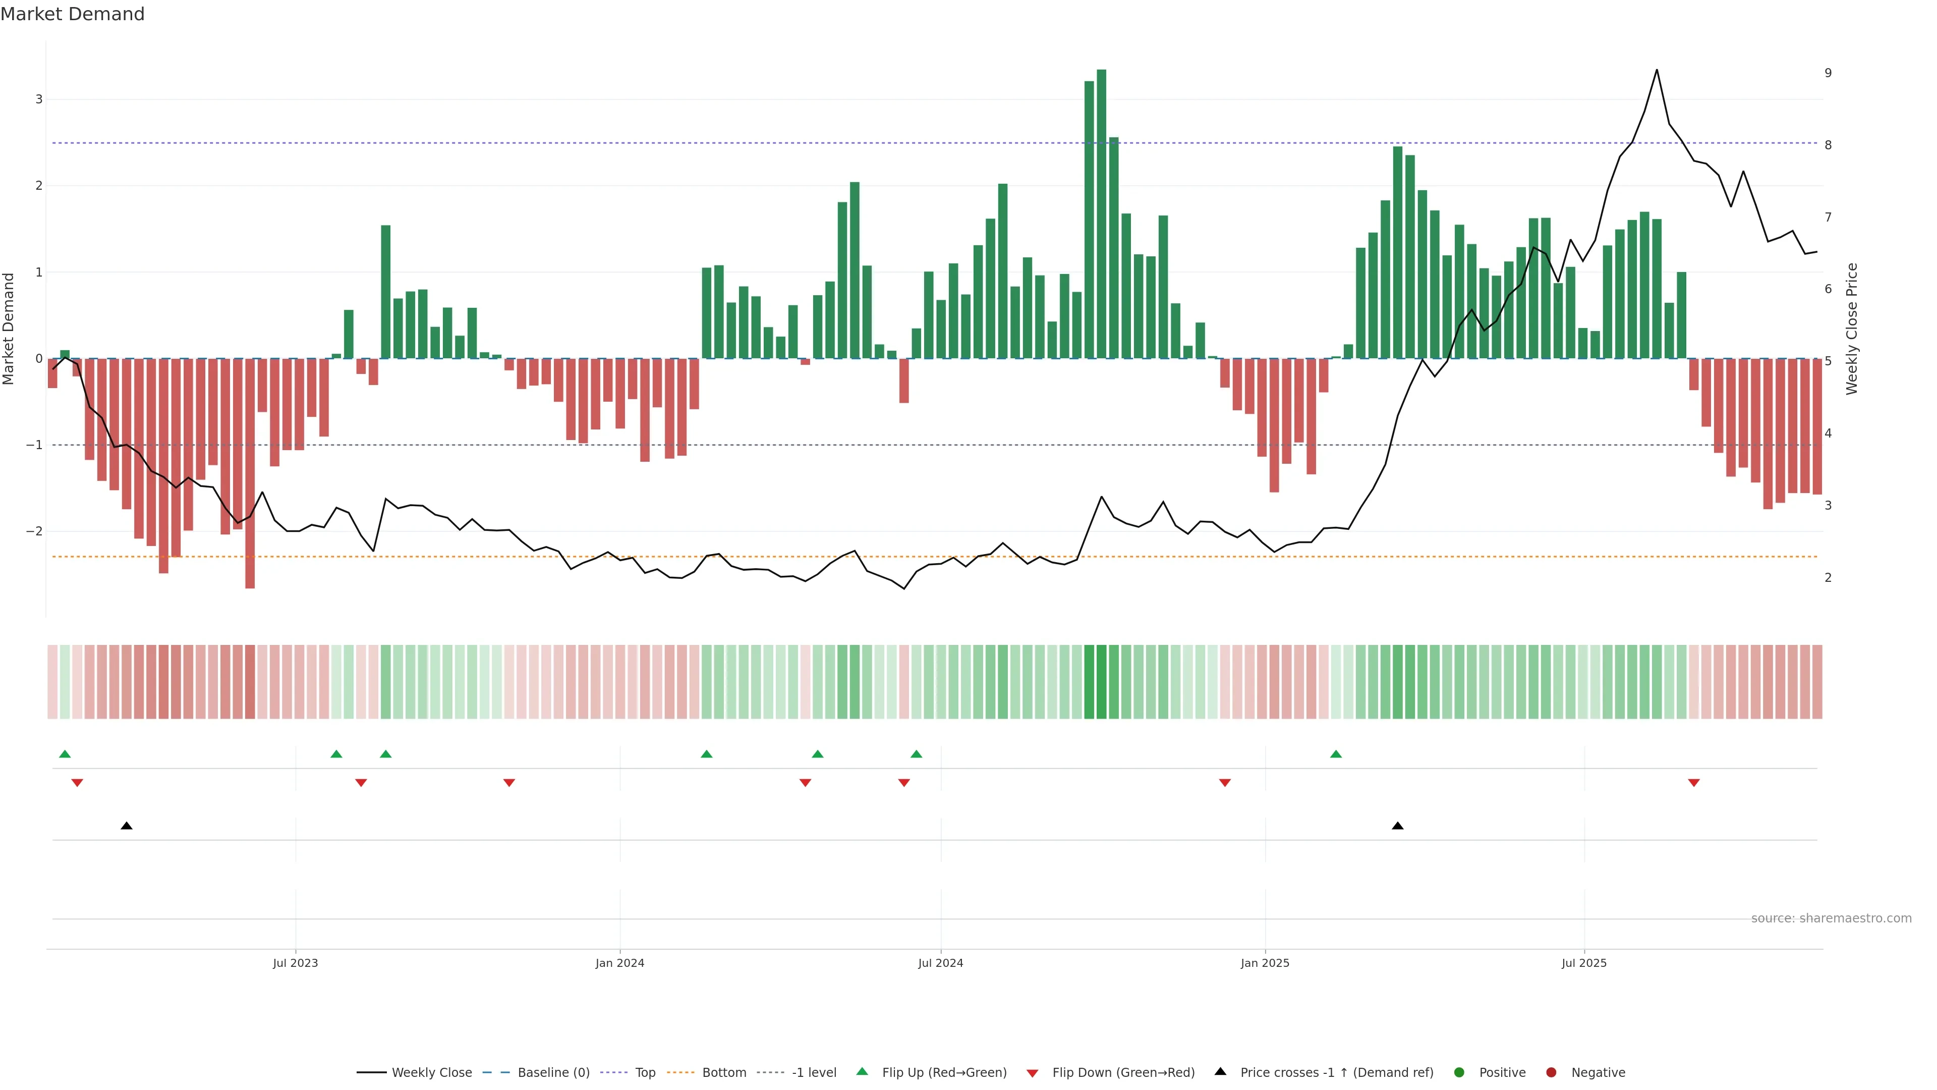This screenshot has width=1937, height=1090.
Task: Click the last red flip-down marker after Jul 2025
Action: (x=1693, y=783)
